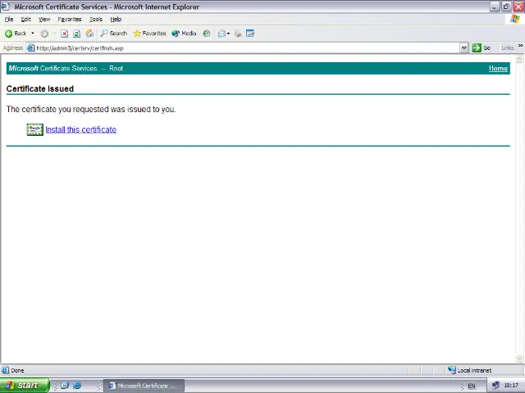
Task: Open the Edit menu
Action: (25, 20)
